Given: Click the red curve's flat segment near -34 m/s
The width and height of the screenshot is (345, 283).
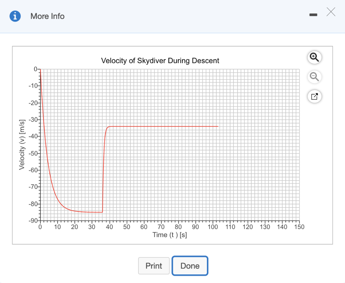Looking at the screenshot, I should 163,126.
